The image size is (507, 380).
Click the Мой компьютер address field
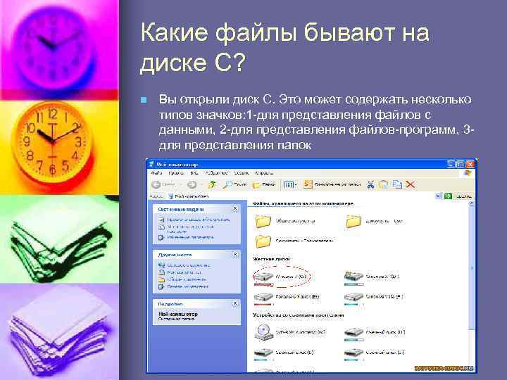pos(301,196)
